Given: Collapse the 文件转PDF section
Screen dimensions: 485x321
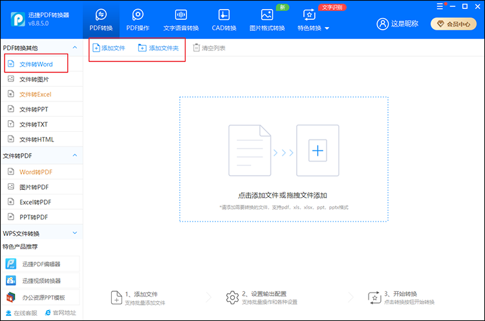Looking at the screenshot, I should pos(75,155).
